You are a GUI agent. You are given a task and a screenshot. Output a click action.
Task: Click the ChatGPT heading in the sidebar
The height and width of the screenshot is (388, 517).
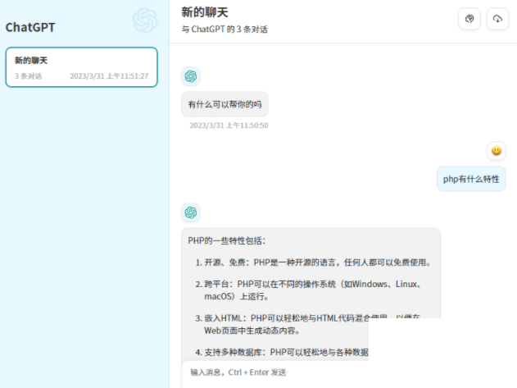click(x=30, y=27)
